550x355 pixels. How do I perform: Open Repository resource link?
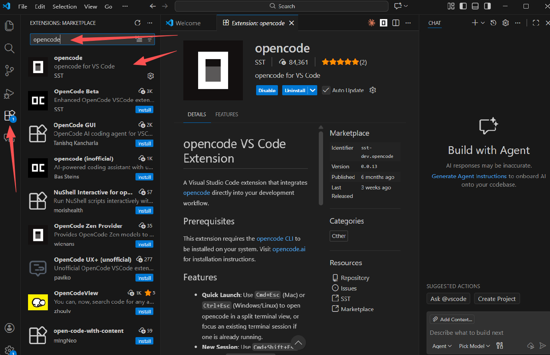point(355,278)
